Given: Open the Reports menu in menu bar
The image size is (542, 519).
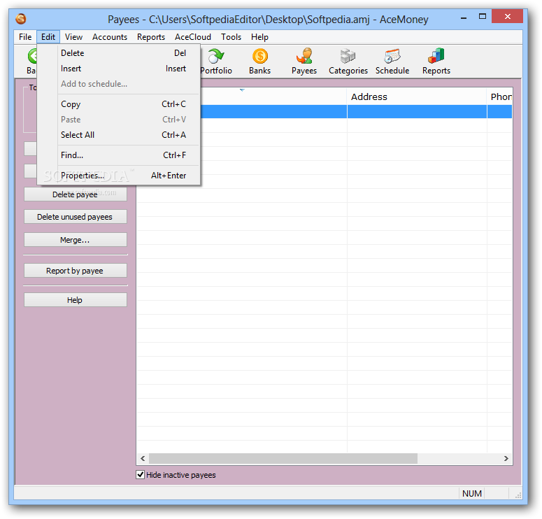Looking at the screenshot, I should (x=150, y=37).
